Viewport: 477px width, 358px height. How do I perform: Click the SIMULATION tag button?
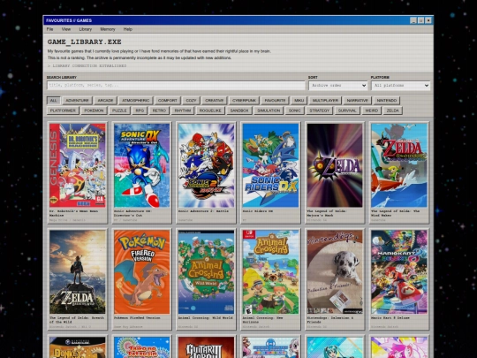[269, 110]
